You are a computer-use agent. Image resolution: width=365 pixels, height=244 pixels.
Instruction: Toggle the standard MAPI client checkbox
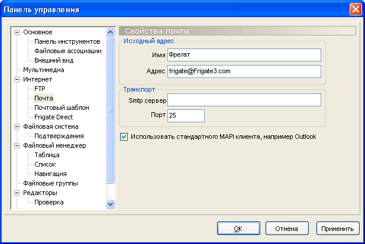click(124, 136)
